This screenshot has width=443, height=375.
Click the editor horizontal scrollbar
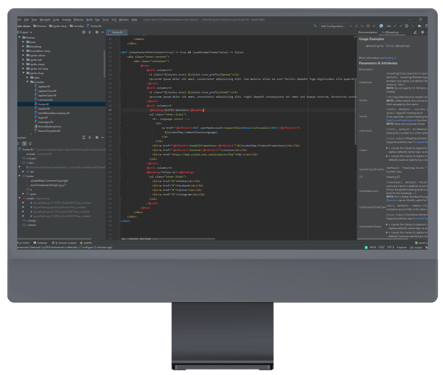pyautogui.click(x=168, y=239)
